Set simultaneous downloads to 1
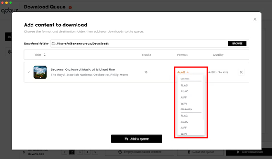The height and width of the screenshot is (159, 272). pos(64,152)
